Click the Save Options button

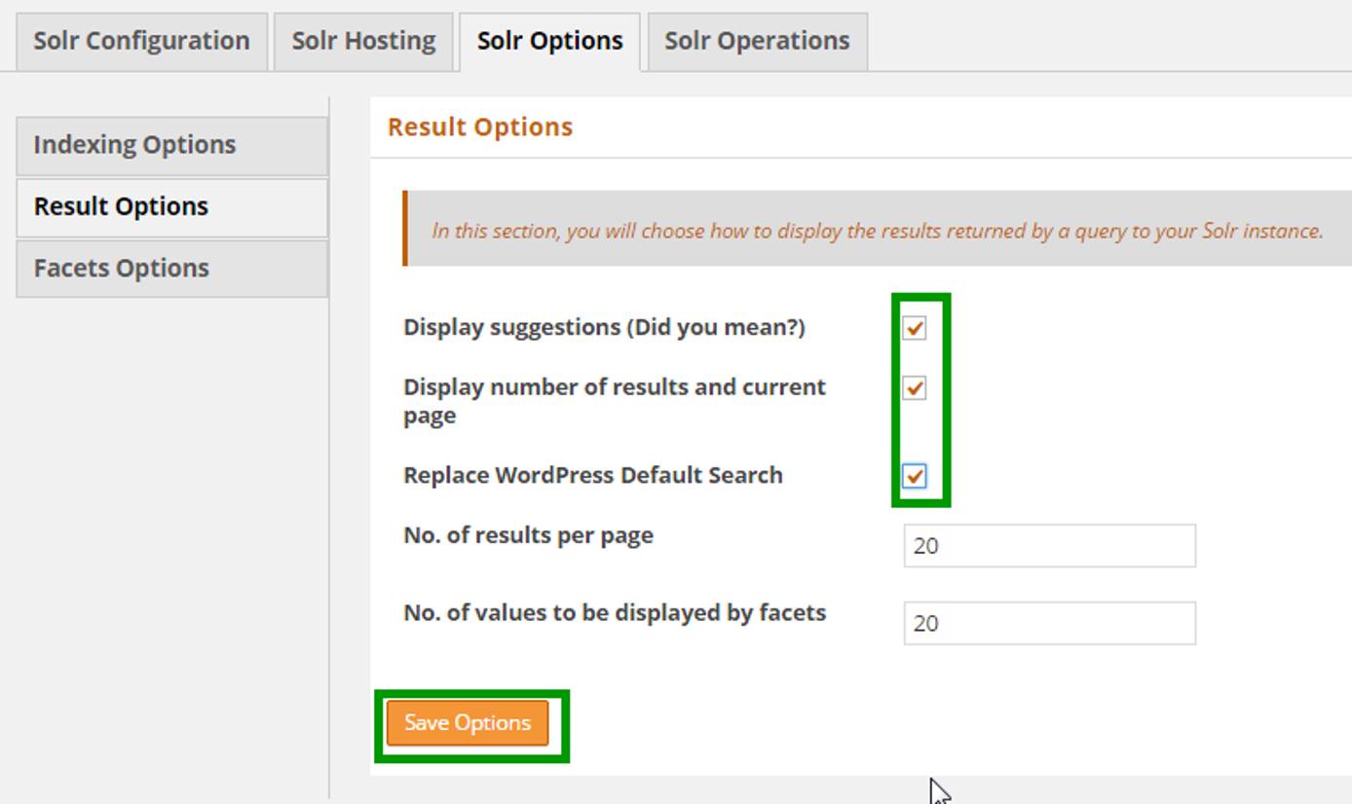pos(469,722)
